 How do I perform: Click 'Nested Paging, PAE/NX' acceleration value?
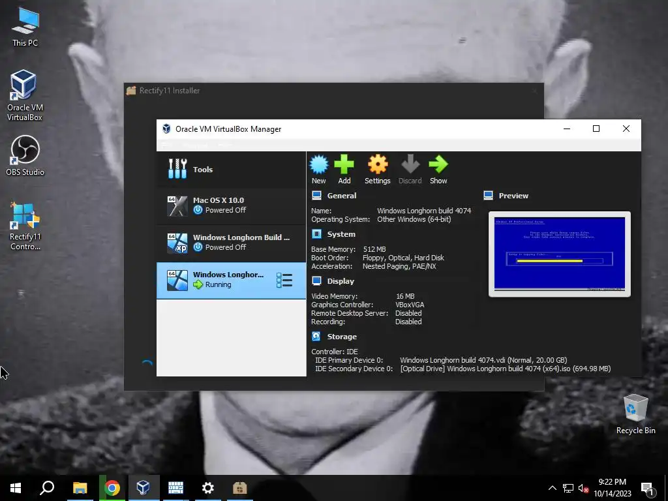click(399, 266)
